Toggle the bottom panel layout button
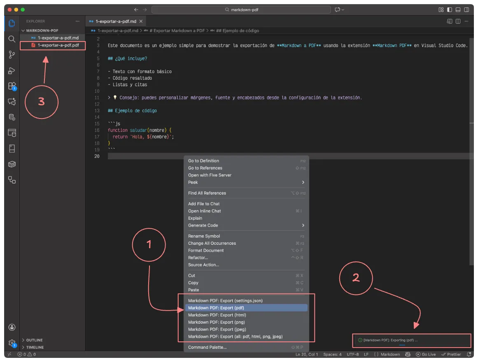The image size is (478, 362). click(458, 9)
